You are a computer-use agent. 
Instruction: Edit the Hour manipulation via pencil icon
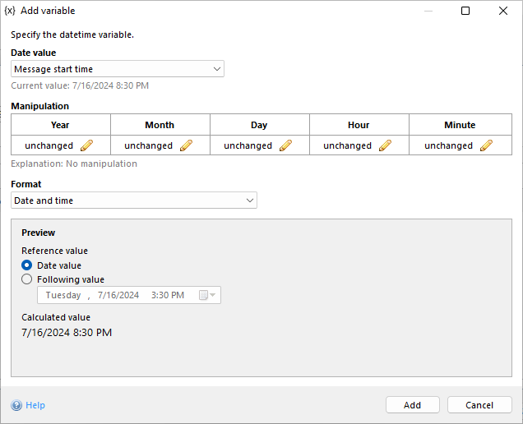pos(385,145)
